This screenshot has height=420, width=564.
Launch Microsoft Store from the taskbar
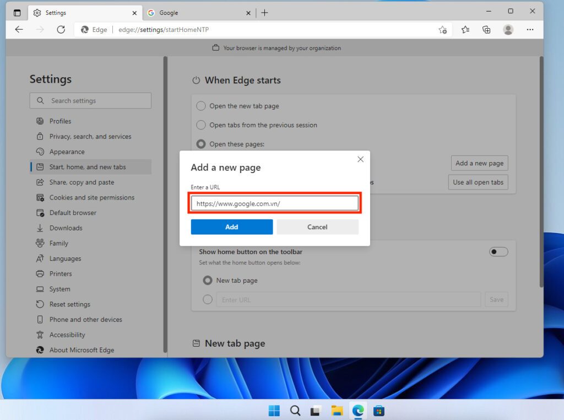(379, 411)
